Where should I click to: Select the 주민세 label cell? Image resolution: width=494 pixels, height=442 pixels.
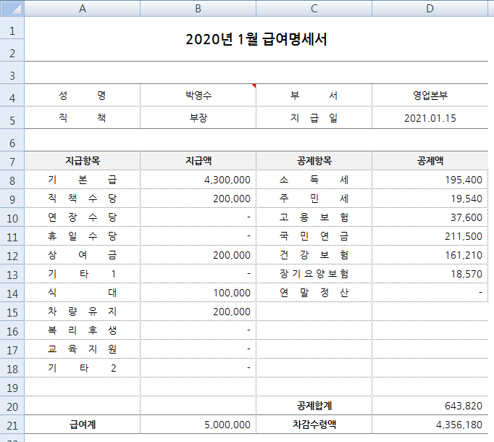click(314, 199)
